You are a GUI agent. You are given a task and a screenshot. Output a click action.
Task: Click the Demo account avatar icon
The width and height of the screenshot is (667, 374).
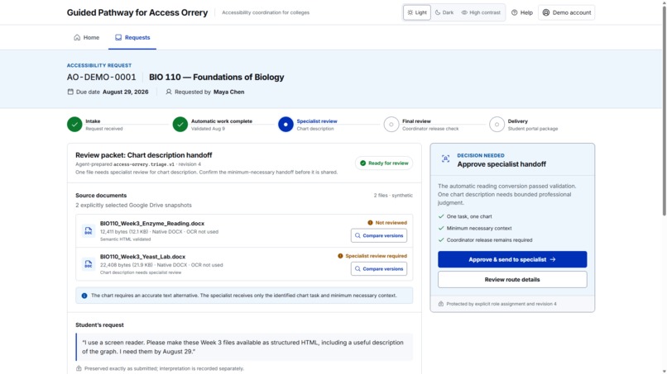546,12
